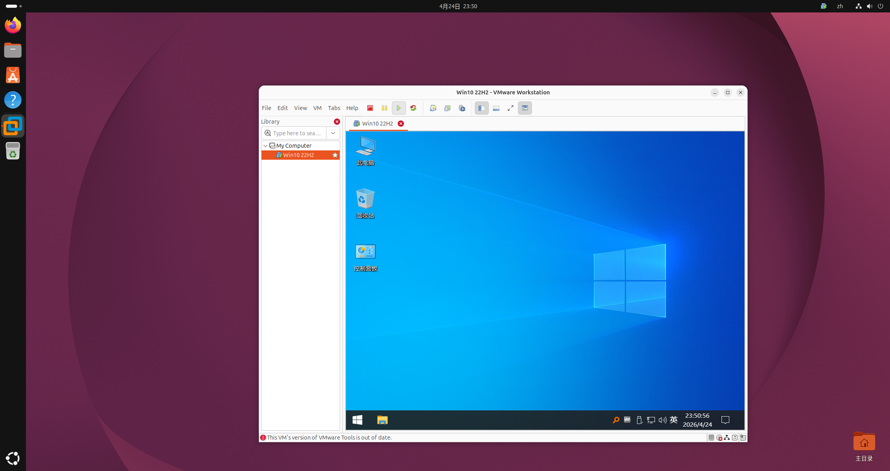The height and width of the screenshot is (471, 890).
Task: Click the green power on play button
Action: tap(398, 108)
